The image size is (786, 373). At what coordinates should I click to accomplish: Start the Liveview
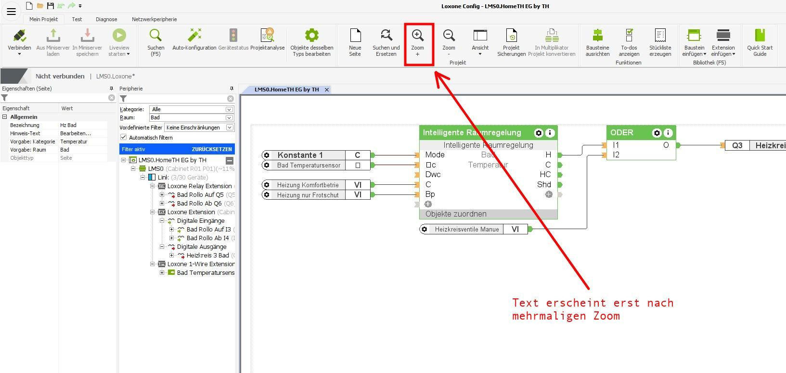pyautogui.click(x=119, y=42)
